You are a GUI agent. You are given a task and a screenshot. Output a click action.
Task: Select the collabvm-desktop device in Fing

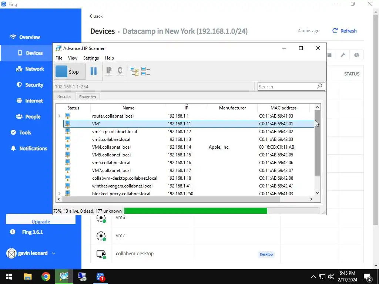pos(227,254)
